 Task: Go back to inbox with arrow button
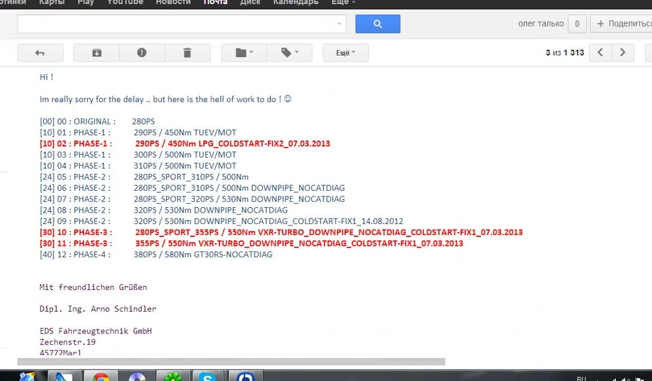tap(40, 53)
